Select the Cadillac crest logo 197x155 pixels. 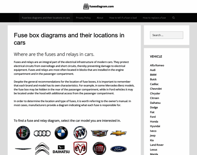pyautogui.click(x=99, y=133)
